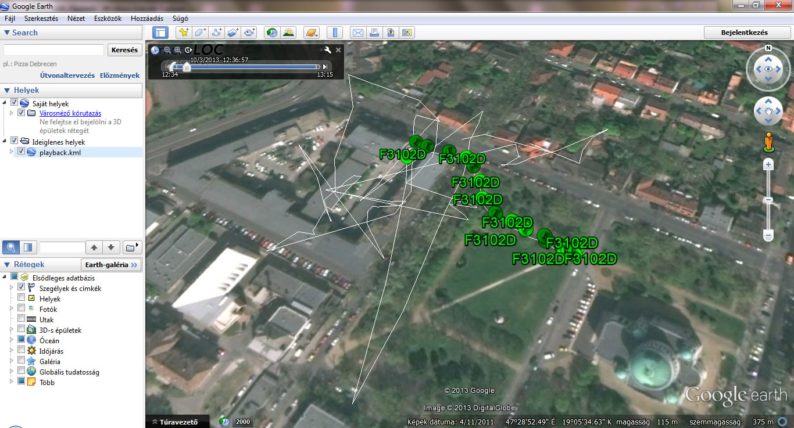Toggle Szegélyek és címkék layer checkbox
Screen dimensions: 794x428
22,287
